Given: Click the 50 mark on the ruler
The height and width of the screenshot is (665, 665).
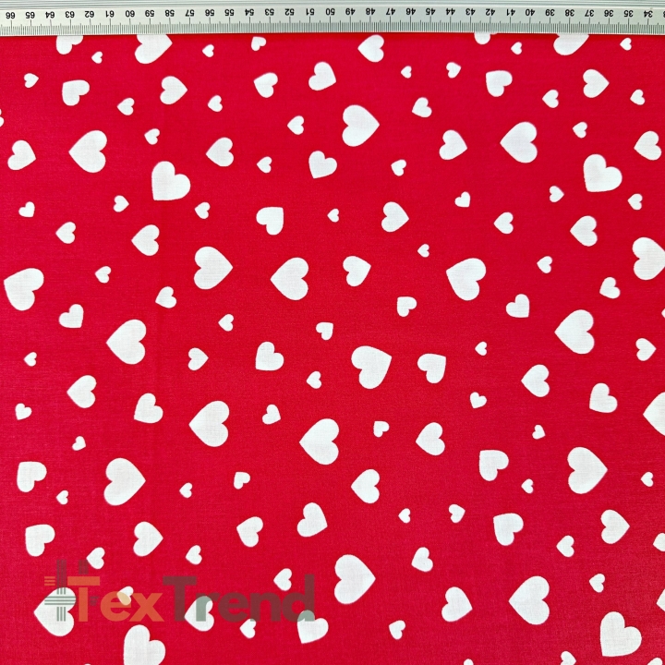Looking at the screenshot, I should point(330,12).
